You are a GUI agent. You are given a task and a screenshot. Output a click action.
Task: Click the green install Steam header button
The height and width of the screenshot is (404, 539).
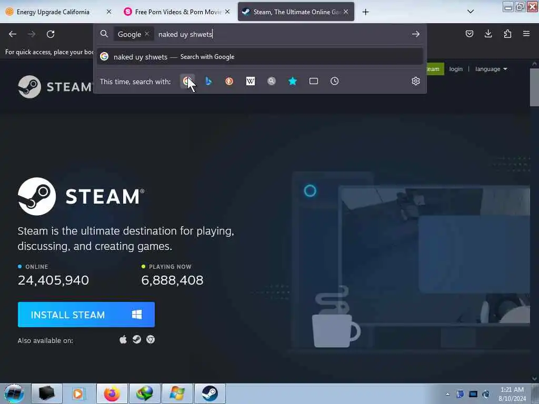[435, 69]
